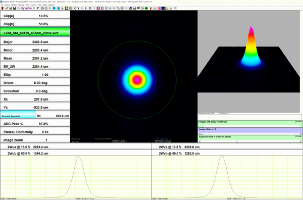Toggle the X profile display

(x=74, y=9)
